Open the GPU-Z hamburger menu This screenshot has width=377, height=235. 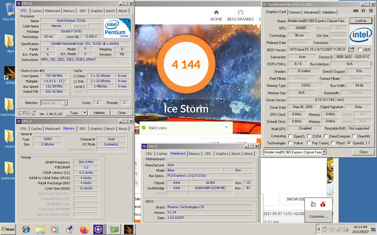coord(371,11)
